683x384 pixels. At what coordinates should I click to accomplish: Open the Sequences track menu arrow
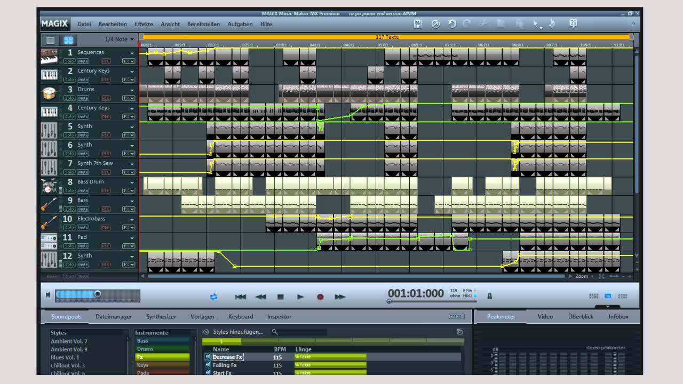[x=132, y=53]
